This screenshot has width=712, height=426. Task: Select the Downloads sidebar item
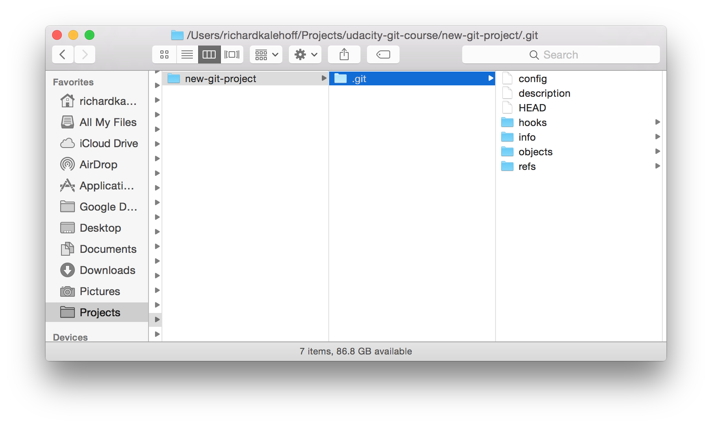click(x=107, y=270)
